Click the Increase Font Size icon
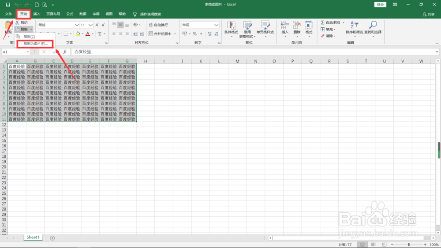This screenshot has width=441, height=248. coord(97,25)
